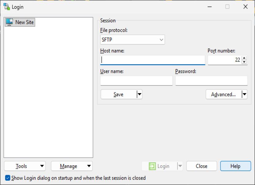255x185 pixels.
Task: Click into the Password field
Action: coord(211,81)
